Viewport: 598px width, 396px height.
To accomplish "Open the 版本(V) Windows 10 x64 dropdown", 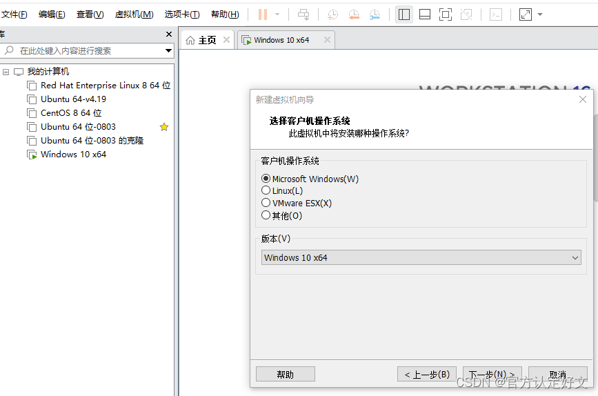I will (421, 257).
